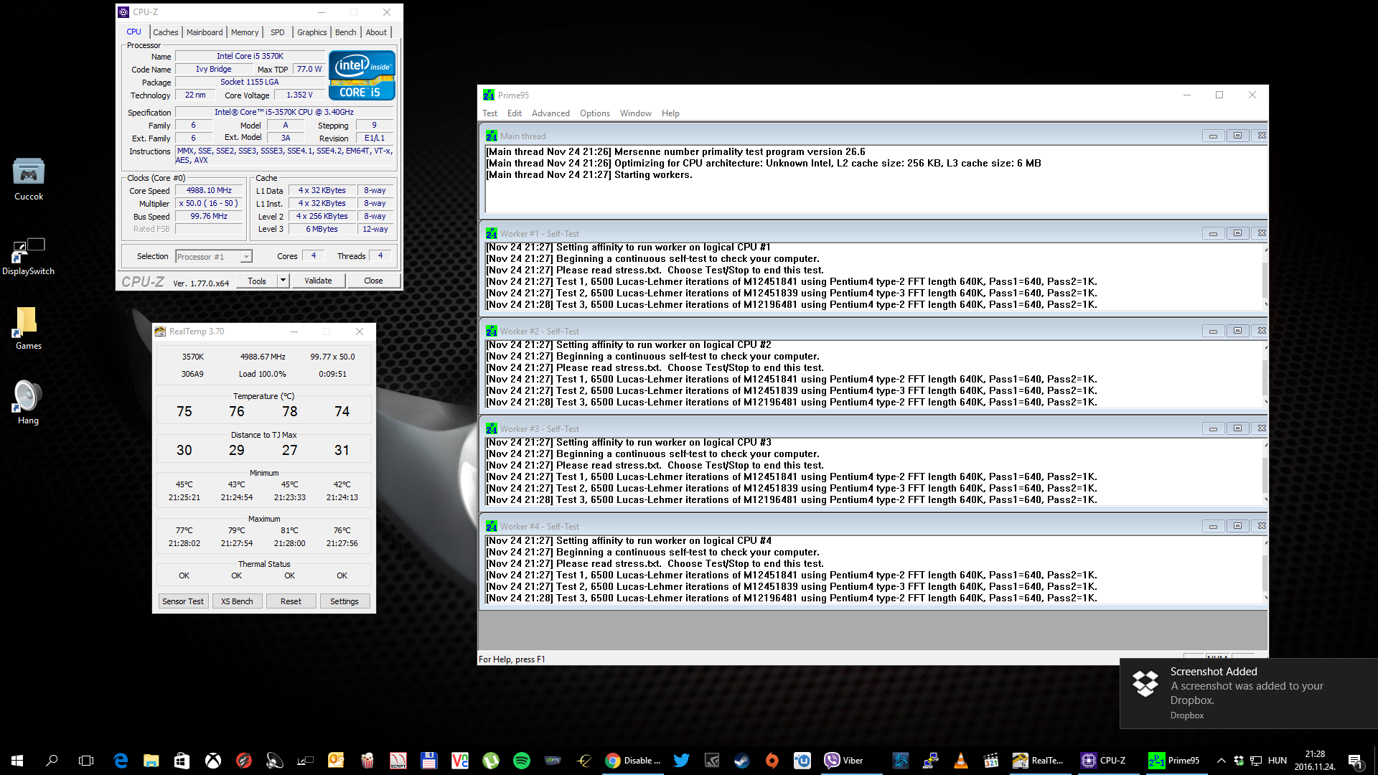
Task: Expand the Processor #1 selection dropdown
Action: 246,257
